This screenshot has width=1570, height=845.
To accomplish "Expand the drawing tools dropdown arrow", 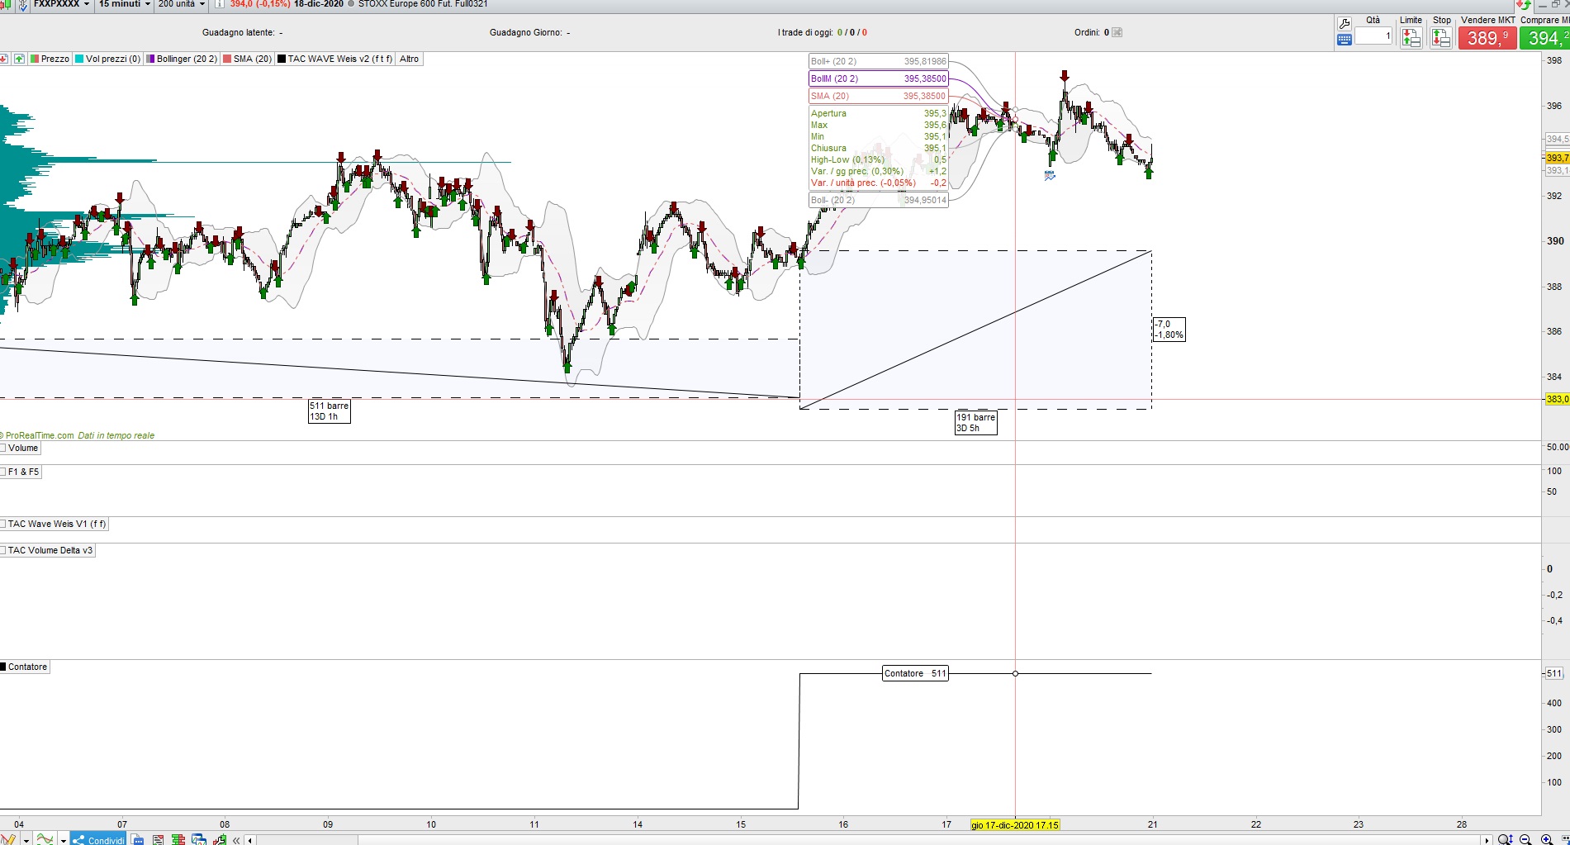I will point(26,840).
